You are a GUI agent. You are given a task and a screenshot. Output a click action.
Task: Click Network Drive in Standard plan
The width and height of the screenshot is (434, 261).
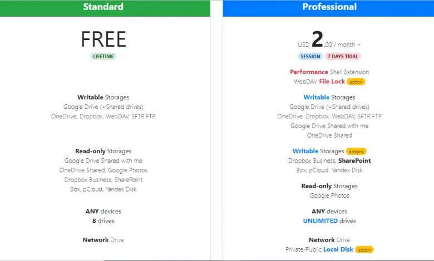tap(103, 240)
